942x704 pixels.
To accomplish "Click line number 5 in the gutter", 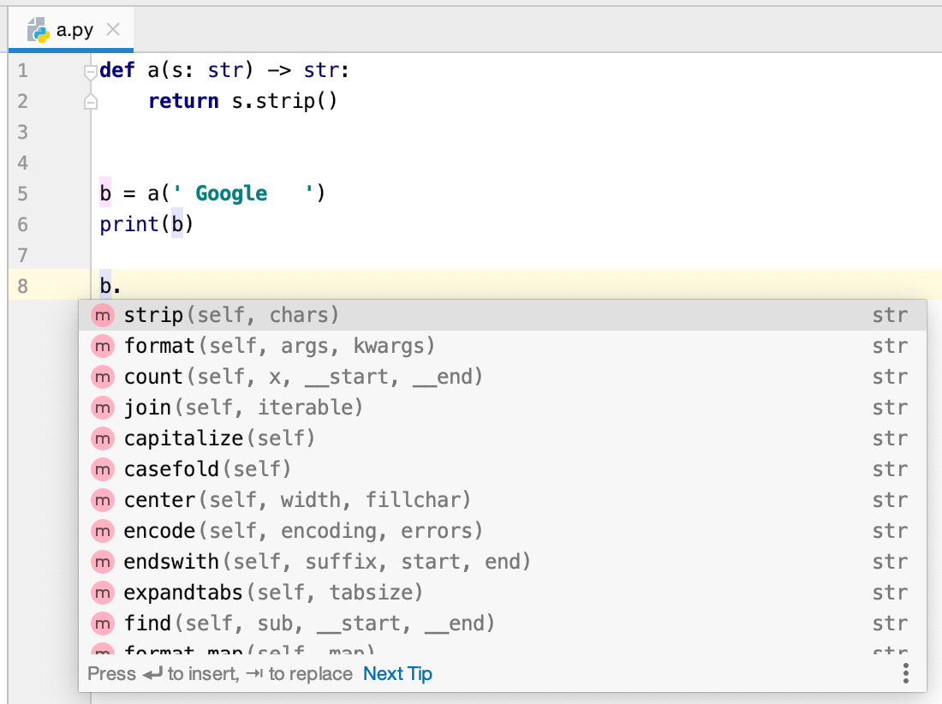I will [x=22, y=194].
